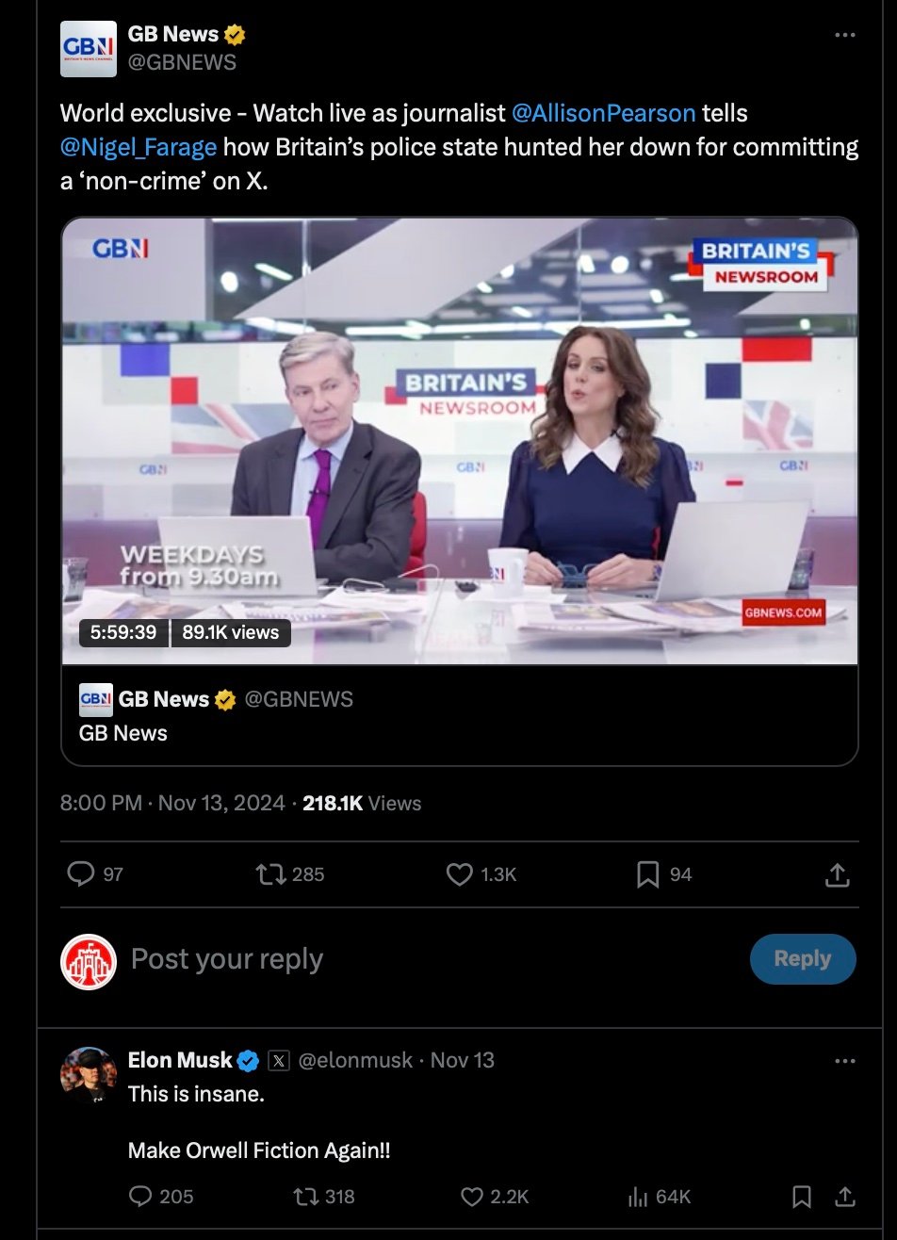Image resolution: width=897 pixels, height=1240 pixels.
Task: Share Elon Musk's reply
Action: tap(845, 1196)
